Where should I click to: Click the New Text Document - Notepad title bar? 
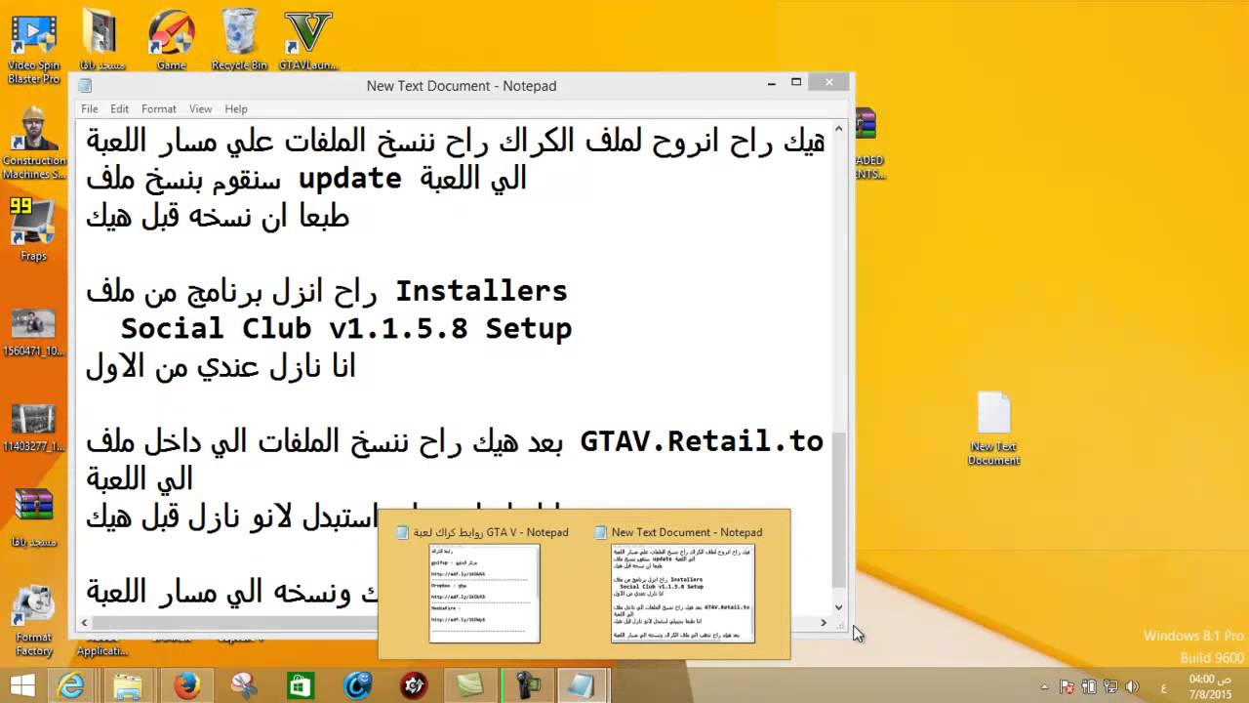click(x=461, y=86)
